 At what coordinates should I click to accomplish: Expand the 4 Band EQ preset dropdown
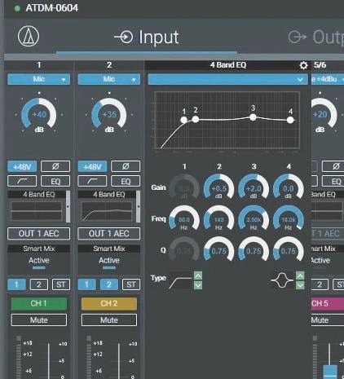(x=227, y=79)
